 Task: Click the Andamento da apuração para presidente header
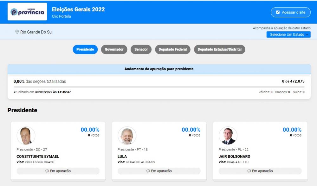coord(159,69)
